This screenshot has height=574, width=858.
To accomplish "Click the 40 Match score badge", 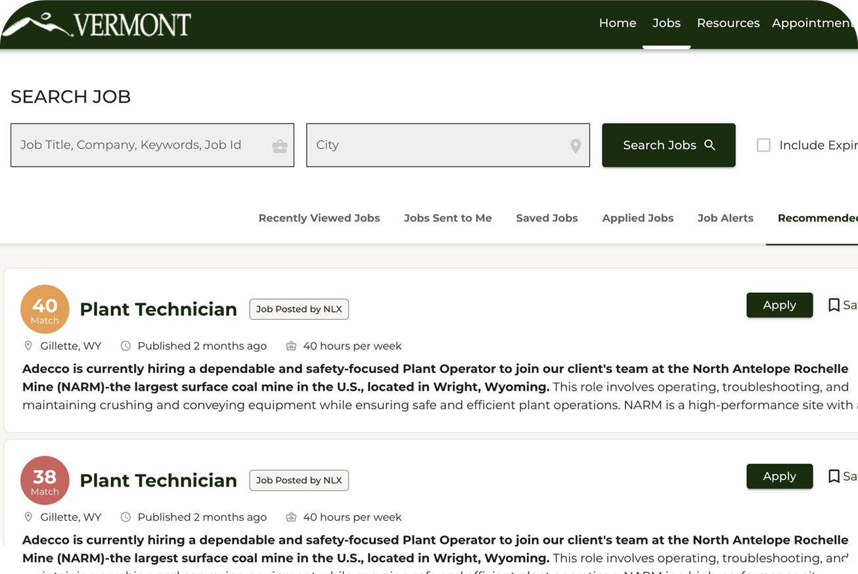I will (x=45, y=309).
